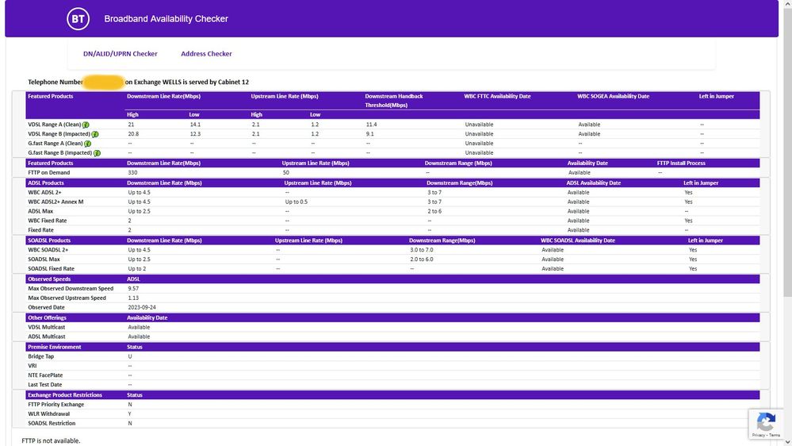Select the WBC Fixed Rate row label
This screenshot has width=792, height=446.
[x=48, y=221]
